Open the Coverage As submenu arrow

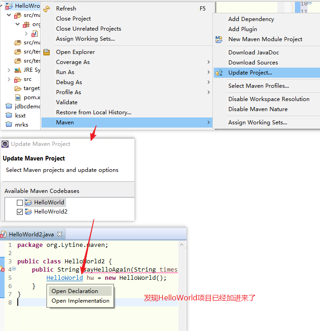point(208,62)
